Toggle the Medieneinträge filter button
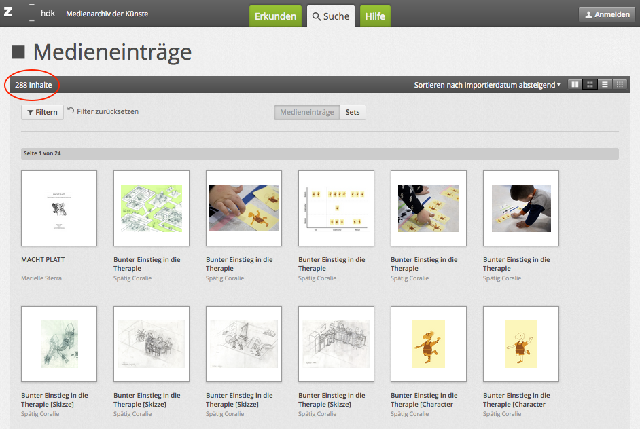Image resolution: width=640 pixels, height=429 pixels. 306,112
